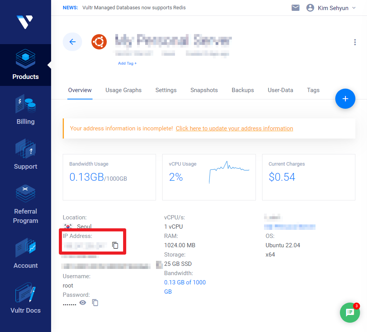Switch to the Usage Graphs tab
The image size is (367, 332).
[x=123, y=90]
